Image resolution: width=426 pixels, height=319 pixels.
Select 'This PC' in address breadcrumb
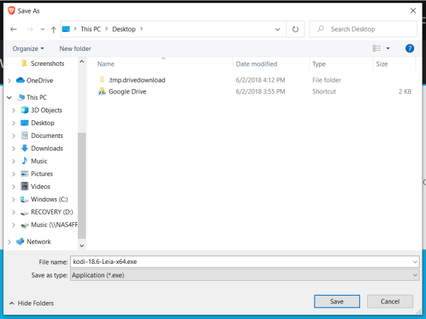coord(91,29)
